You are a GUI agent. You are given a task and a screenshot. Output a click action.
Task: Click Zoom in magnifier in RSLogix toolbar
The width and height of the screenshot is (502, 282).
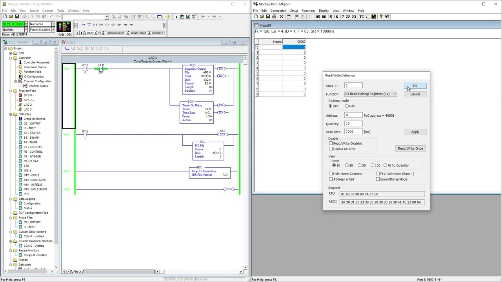147,16
